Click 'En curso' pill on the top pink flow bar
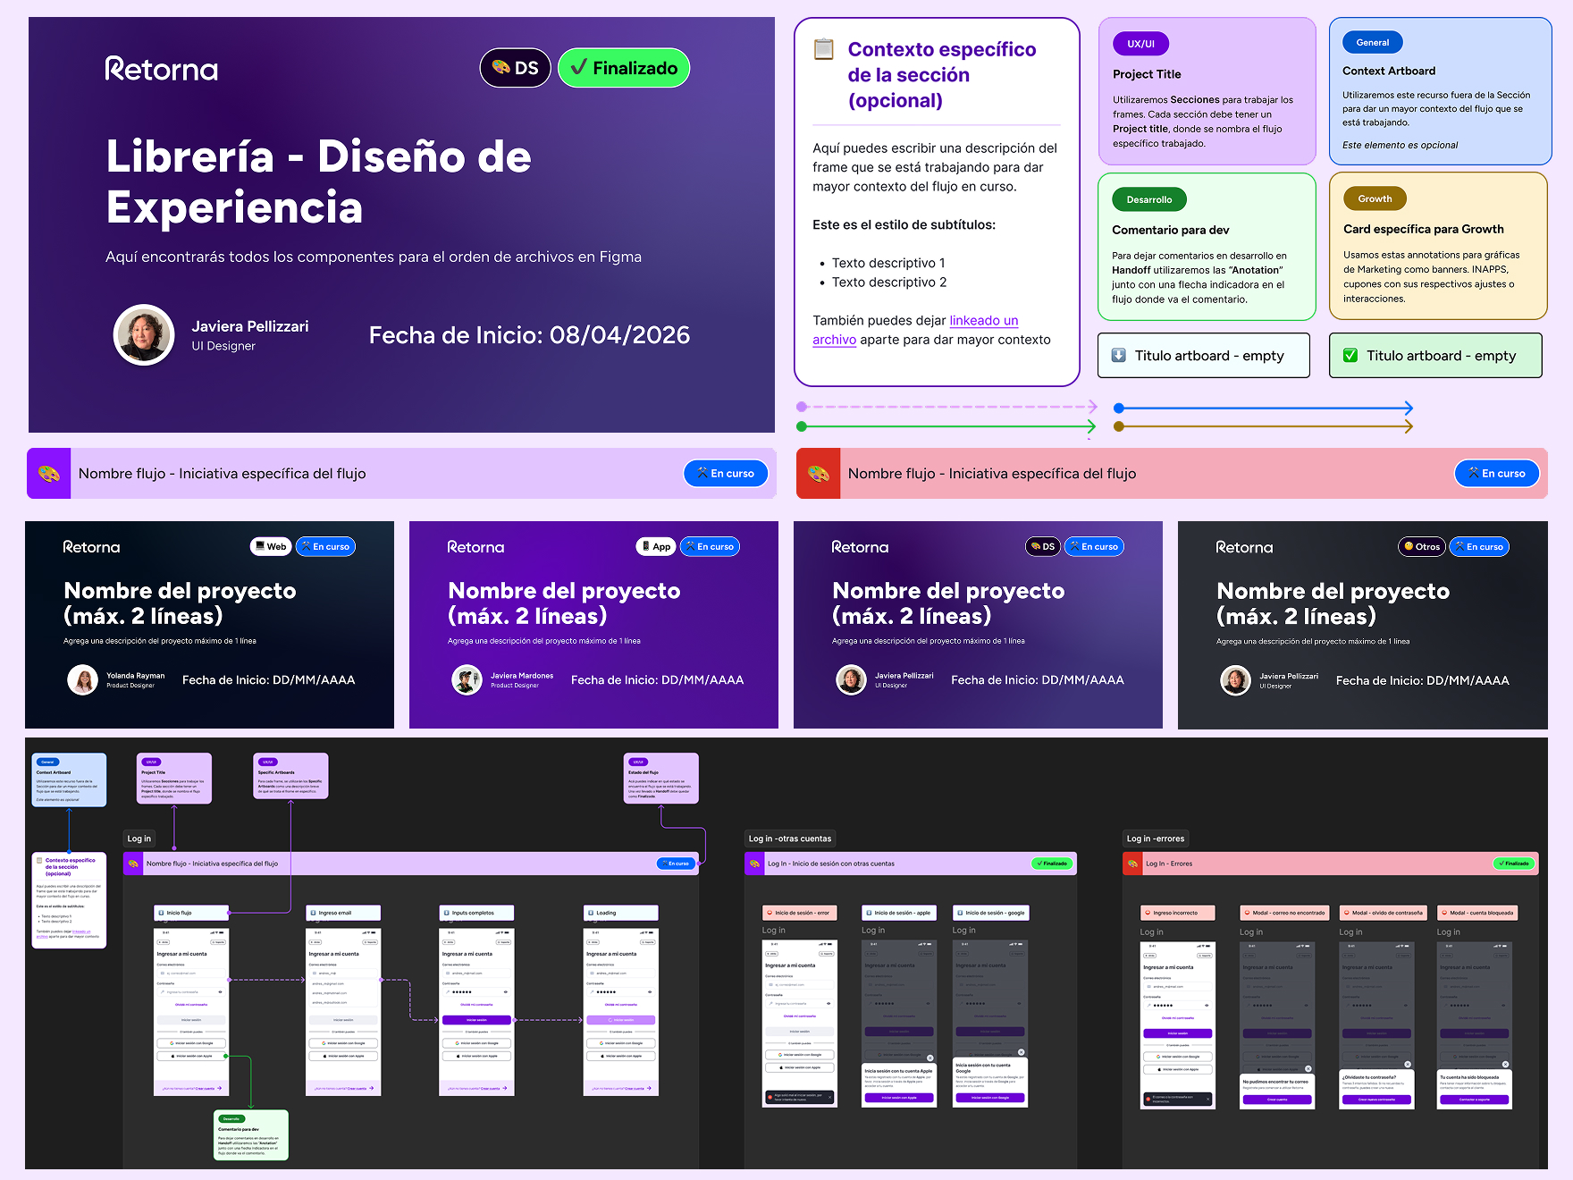This screenshot has width=1573, height=1180. coord(1497,473)
